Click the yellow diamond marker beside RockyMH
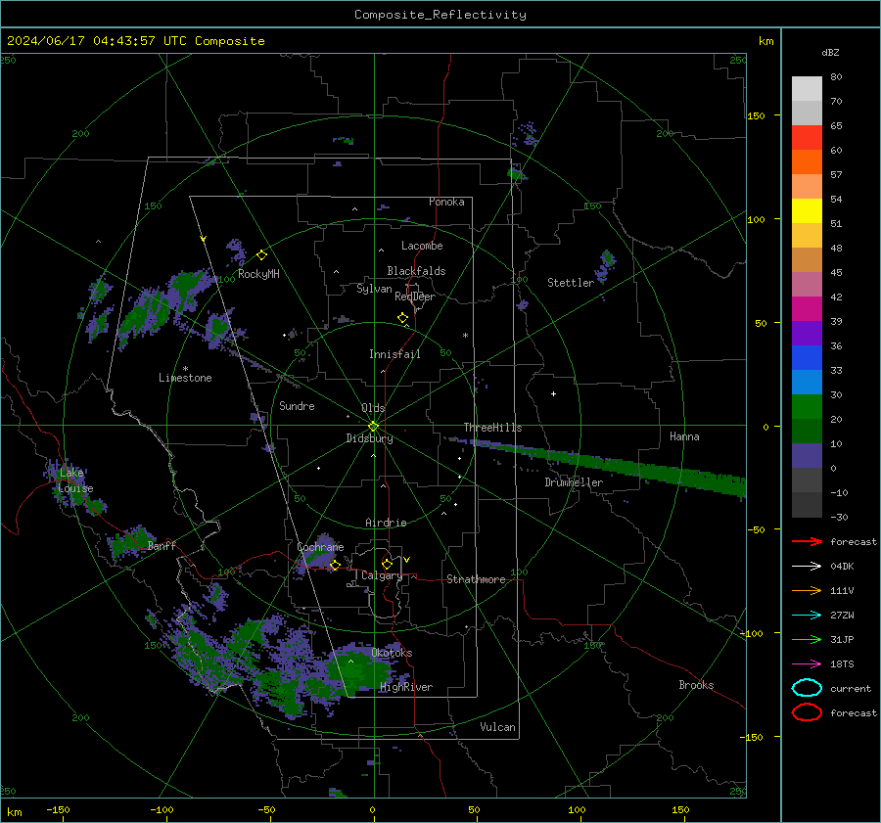This screenshot has width=881, height=823. (x=261, y=255)
